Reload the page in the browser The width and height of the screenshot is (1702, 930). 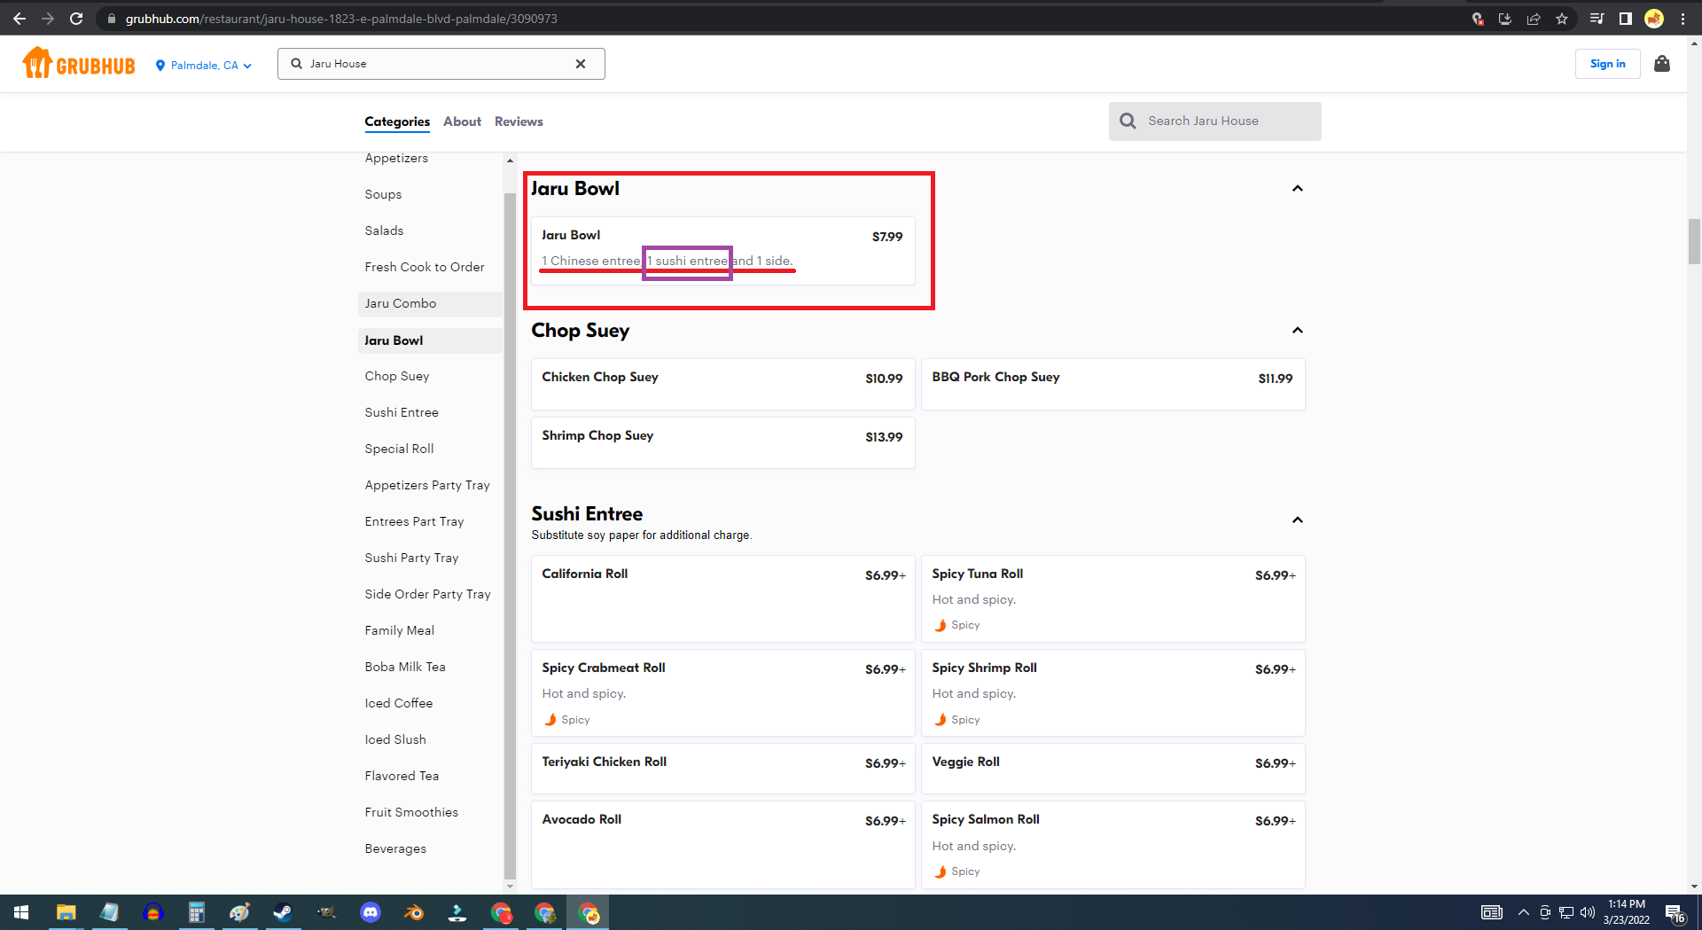pos(76,19)
